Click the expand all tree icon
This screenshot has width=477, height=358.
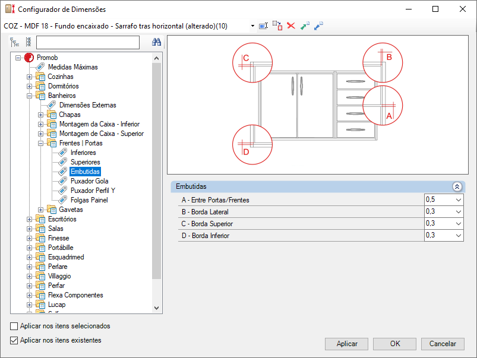point(14,42)
